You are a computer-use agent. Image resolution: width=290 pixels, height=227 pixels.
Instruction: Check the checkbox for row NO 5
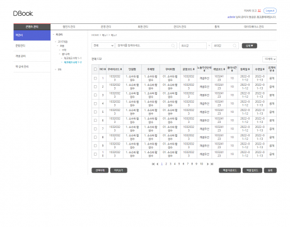tap(95, 112)
